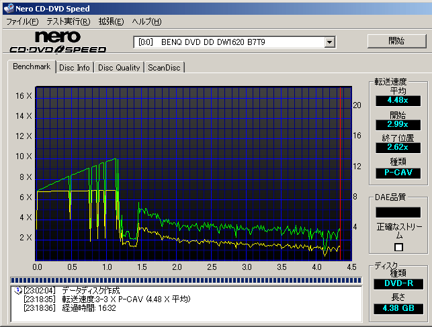Toggle the 正確なストリーム checkbox
The image size is (432, 327).
click(398, 247)
